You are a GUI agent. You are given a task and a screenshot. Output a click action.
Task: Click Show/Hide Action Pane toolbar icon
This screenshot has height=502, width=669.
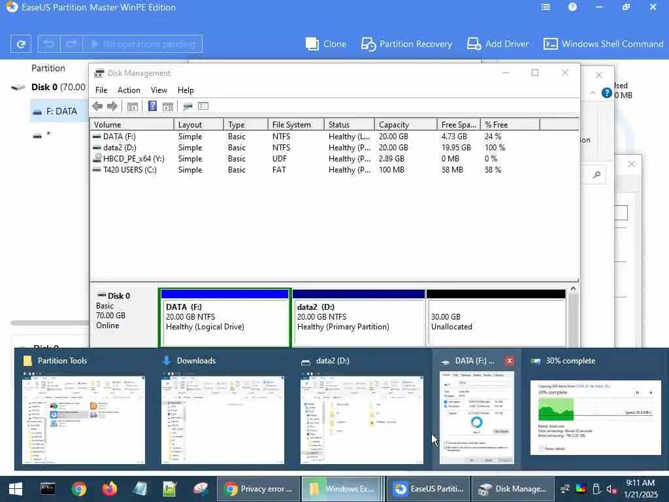click(x=168, y=107)
